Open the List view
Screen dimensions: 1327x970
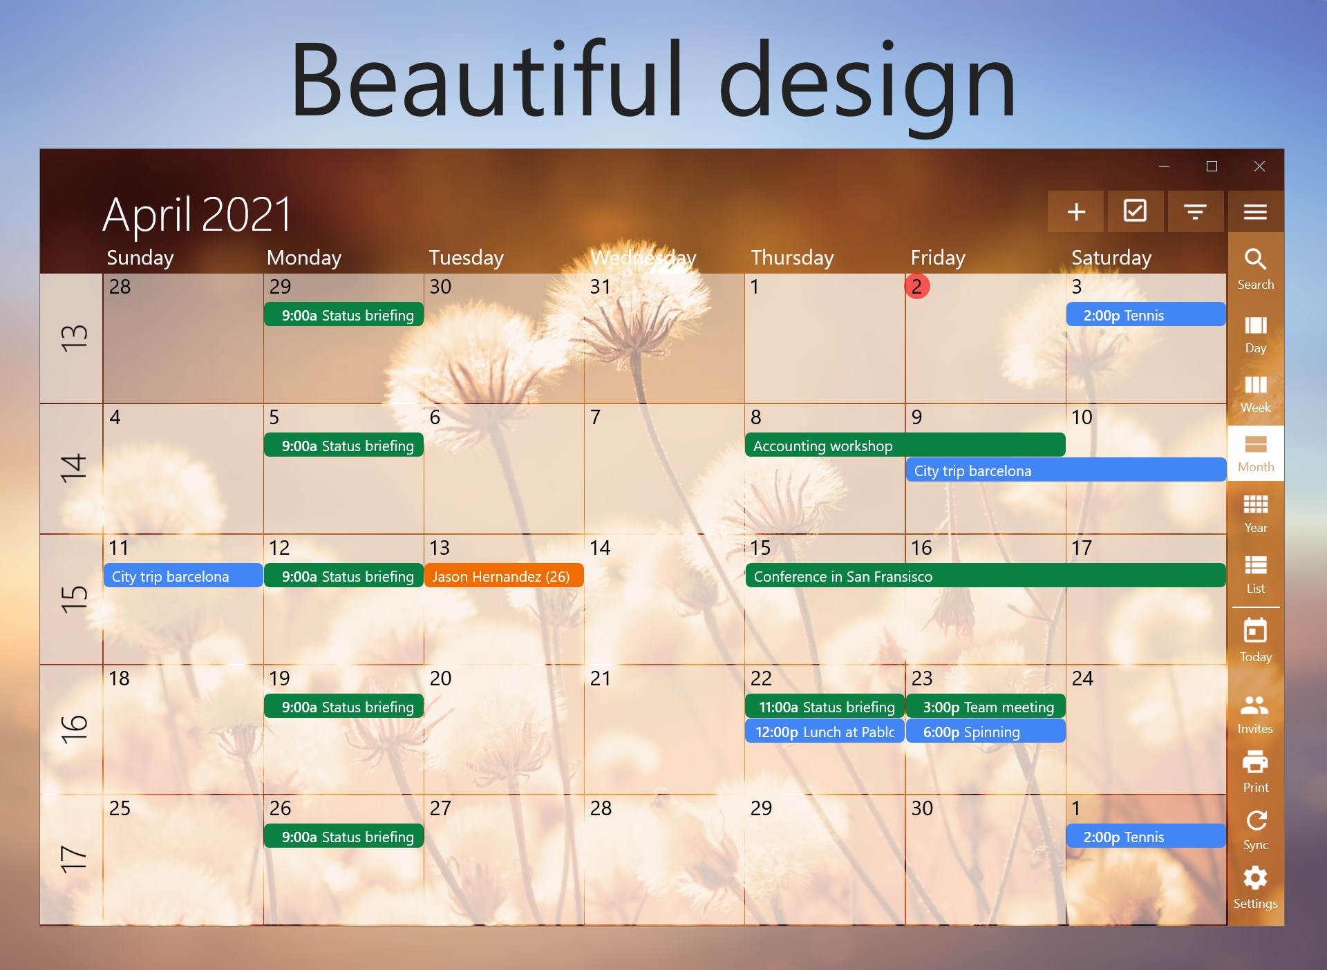click(1255, 573)
